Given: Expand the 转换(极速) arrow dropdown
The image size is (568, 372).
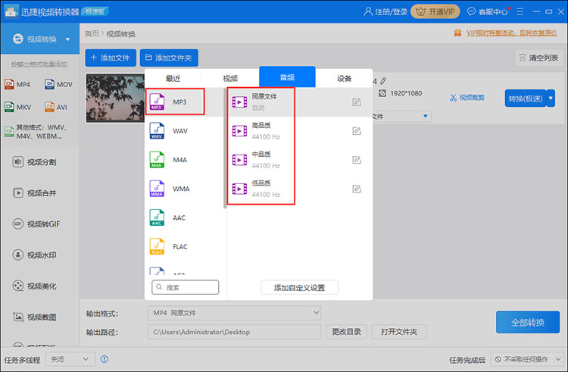Looking at the screenshot, I should coord(551,98).
